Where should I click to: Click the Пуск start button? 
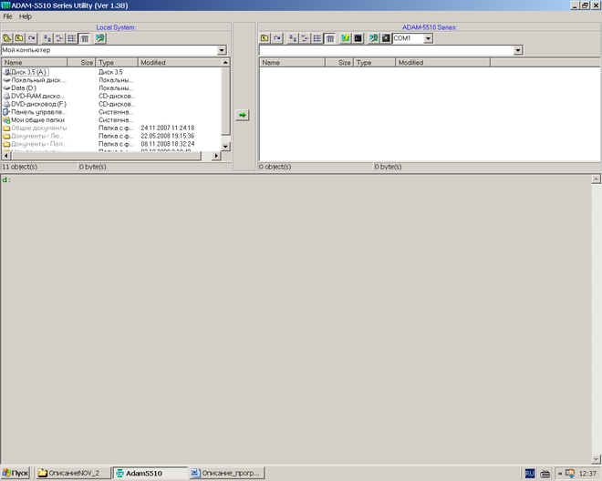point(16,473)
